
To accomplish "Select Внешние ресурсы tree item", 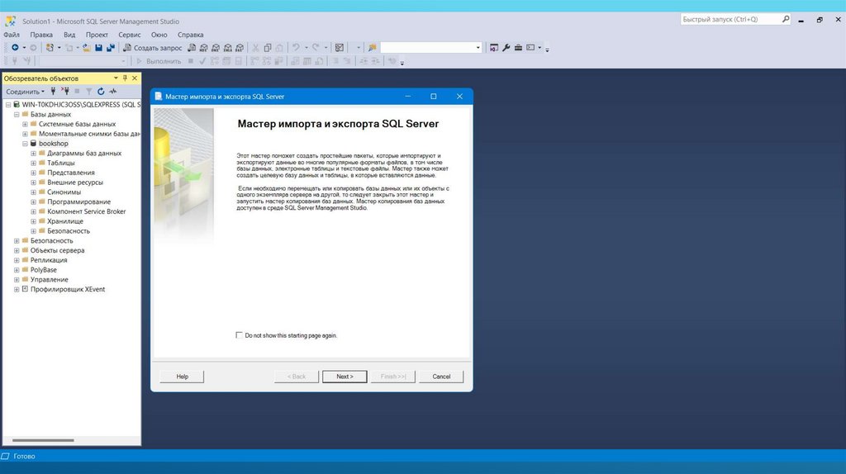I will coord(75,182).
